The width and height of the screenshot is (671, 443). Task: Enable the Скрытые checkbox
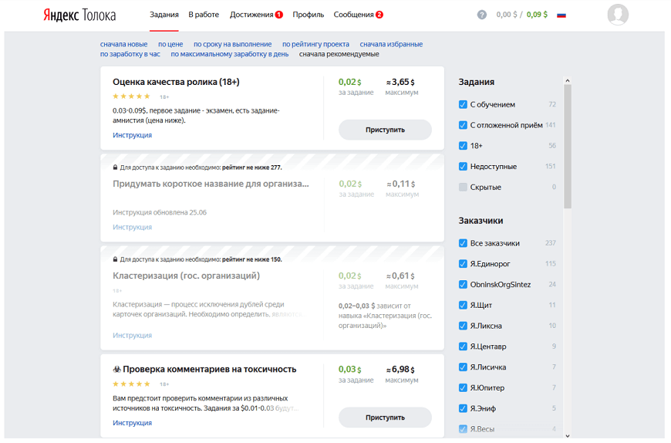(x=463, y=187)
